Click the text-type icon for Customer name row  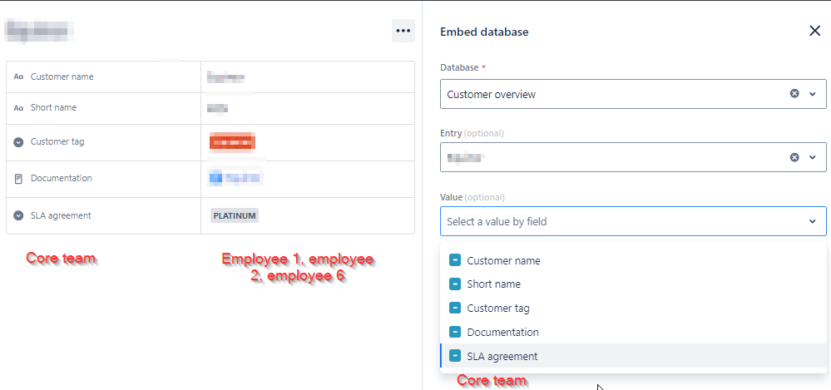pos(18,77)
